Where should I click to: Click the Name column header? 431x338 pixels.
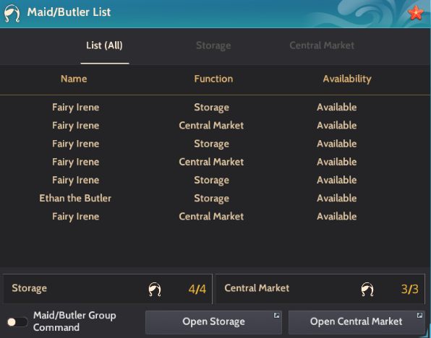(74, 79)
